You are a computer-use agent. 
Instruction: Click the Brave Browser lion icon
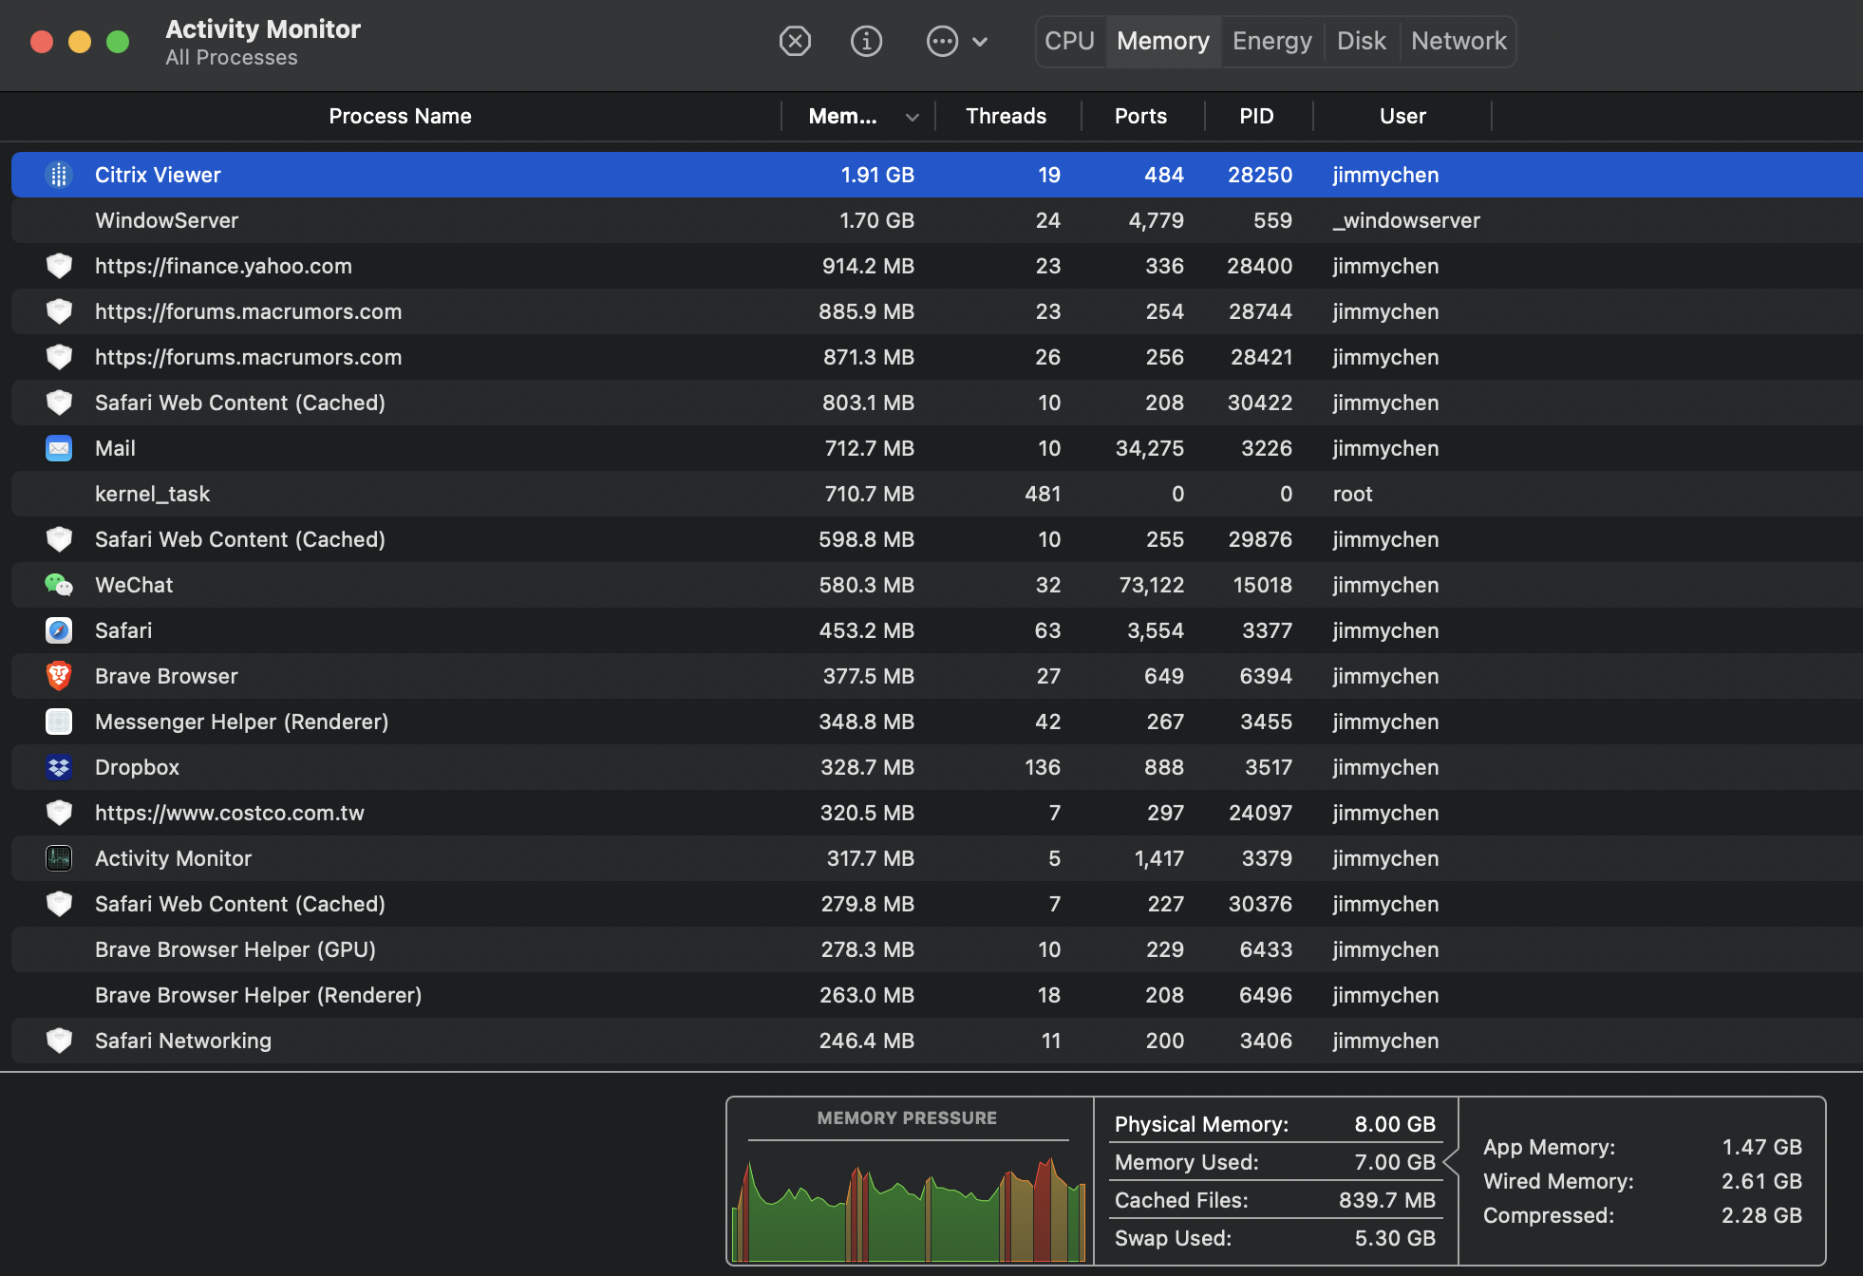59,676
